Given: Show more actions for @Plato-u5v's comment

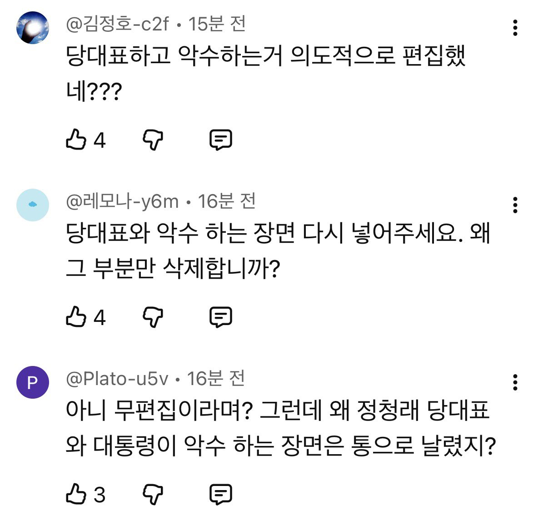Looking at the screenshot, I should [x=515, y=382].
